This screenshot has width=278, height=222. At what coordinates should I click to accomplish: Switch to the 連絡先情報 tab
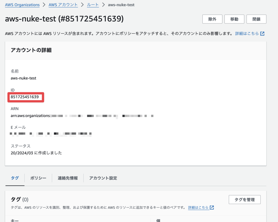coord(67,178)
